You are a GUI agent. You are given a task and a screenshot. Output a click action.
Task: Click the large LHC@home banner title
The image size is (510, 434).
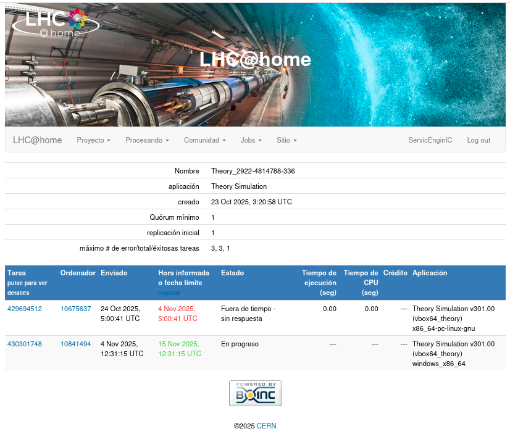point(255,59)
